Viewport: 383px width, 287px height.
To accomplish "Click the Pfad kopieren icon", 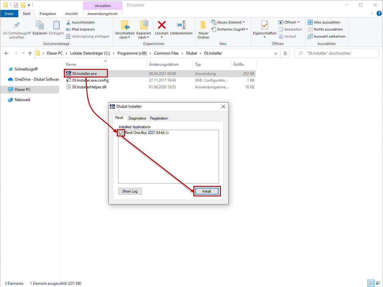I will [x=68, y=29].
